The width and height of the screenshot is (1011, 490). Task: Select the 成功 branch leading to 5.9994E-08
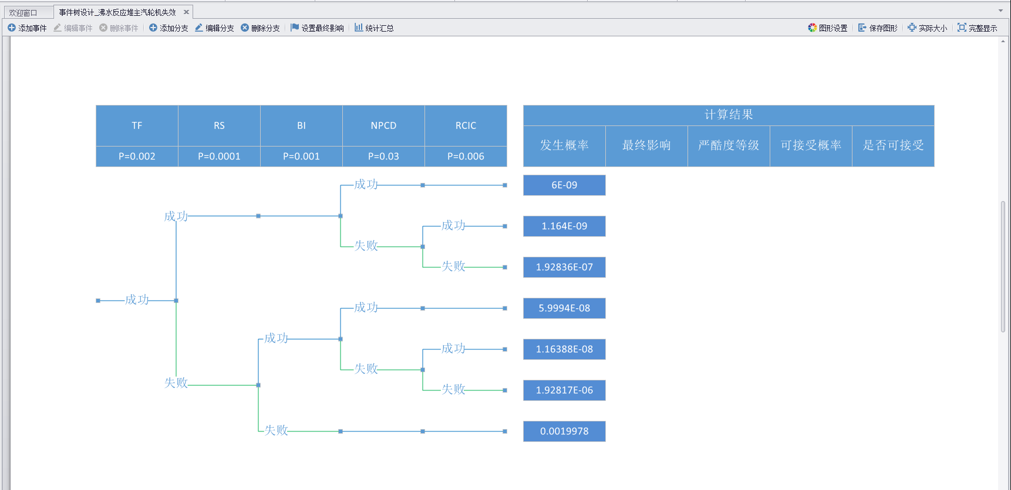click(366, 308)
